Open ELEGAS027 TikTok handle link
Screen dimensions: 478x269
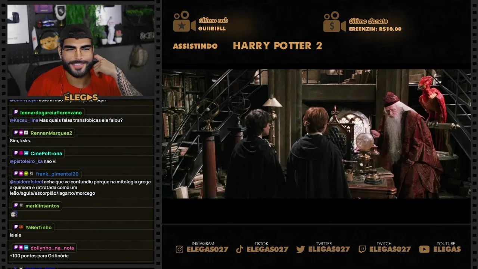(x=268, y=249)
